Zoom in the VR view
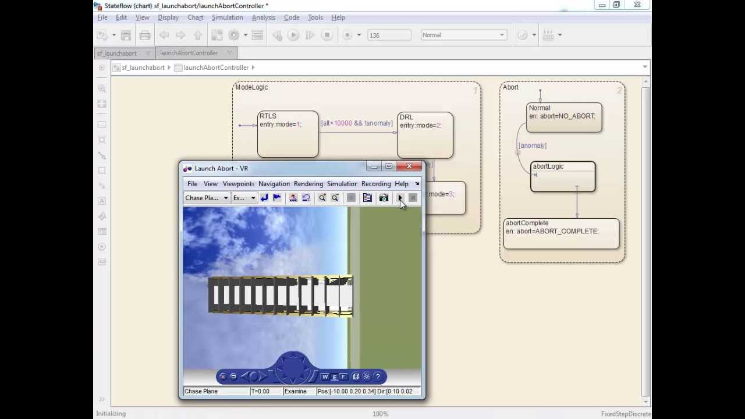745x419 pixels. click(322, 198)
